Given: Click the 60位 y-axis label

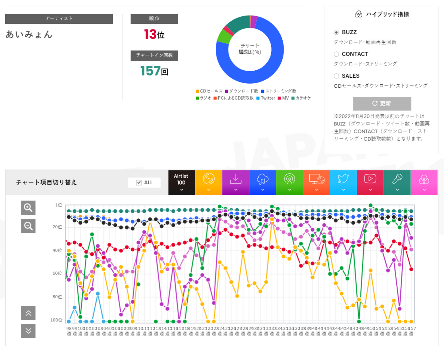Looking at the screenshot, I should pyautogui.click(x=58, y=273).
